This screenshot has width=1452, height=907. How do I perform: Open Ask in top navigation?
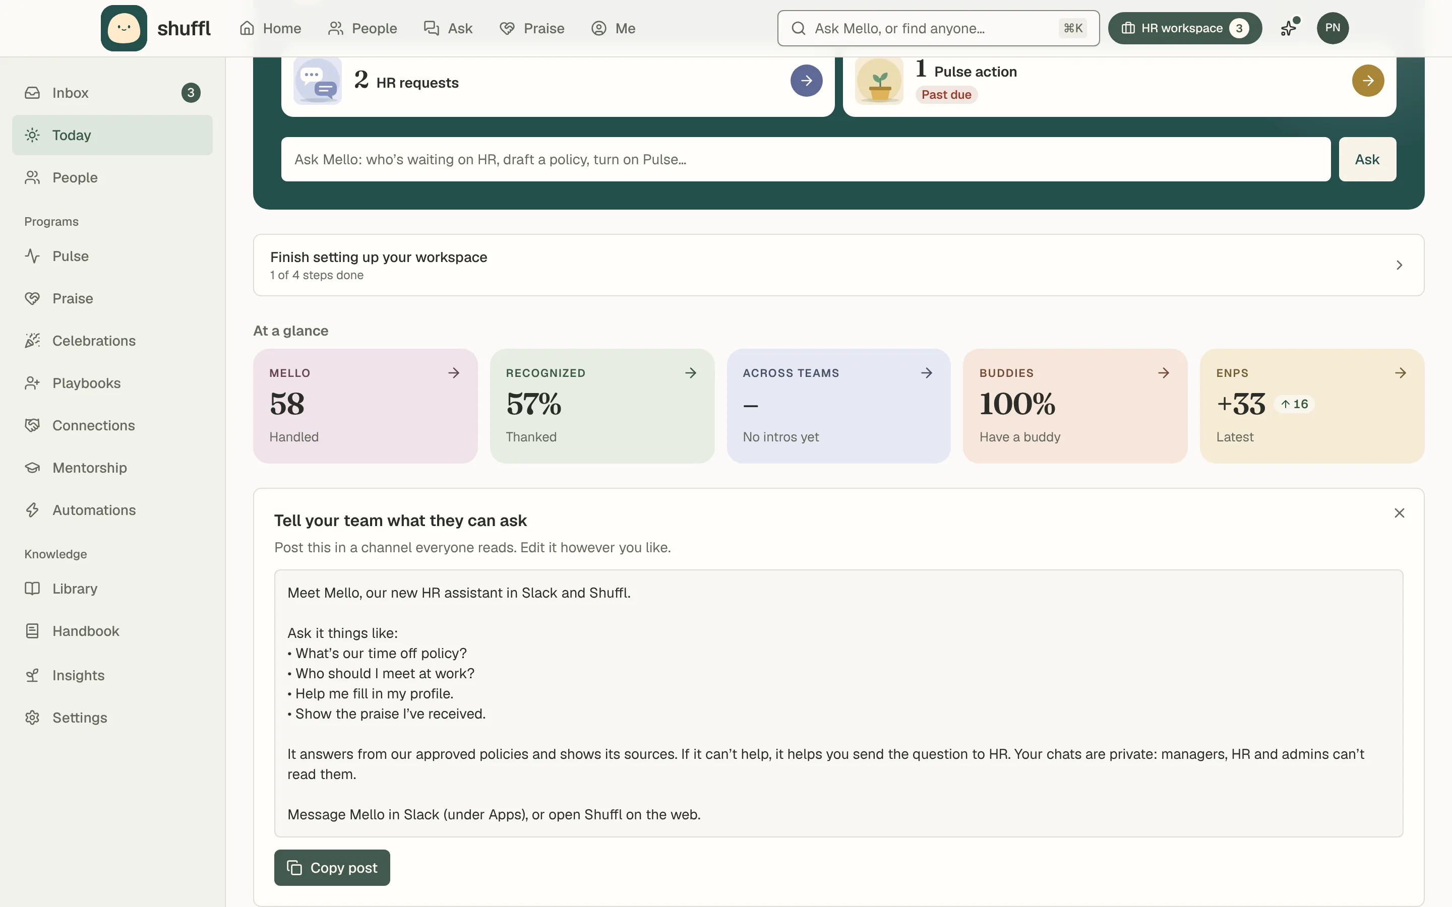pyautogui.click(x=448, y=28)
